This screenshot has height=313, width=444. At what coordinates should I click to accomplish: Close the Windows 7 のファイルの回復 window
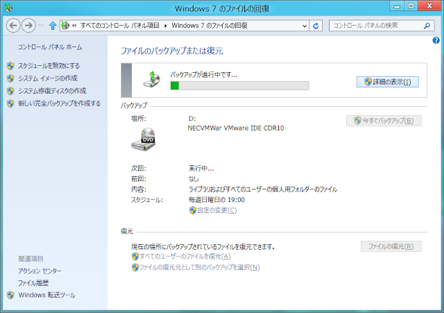[429, 6]
